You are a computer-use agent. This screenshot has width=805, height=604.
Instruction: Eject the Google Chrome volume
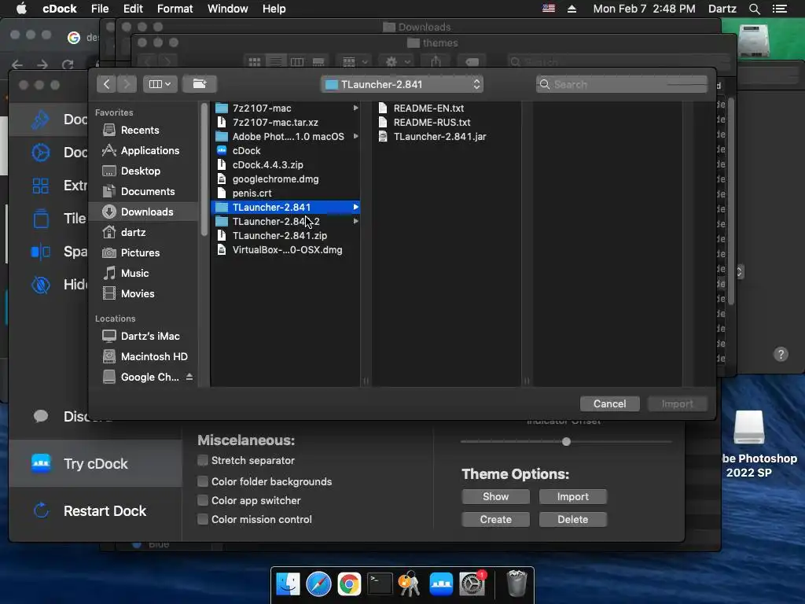(x=189, y=377)
